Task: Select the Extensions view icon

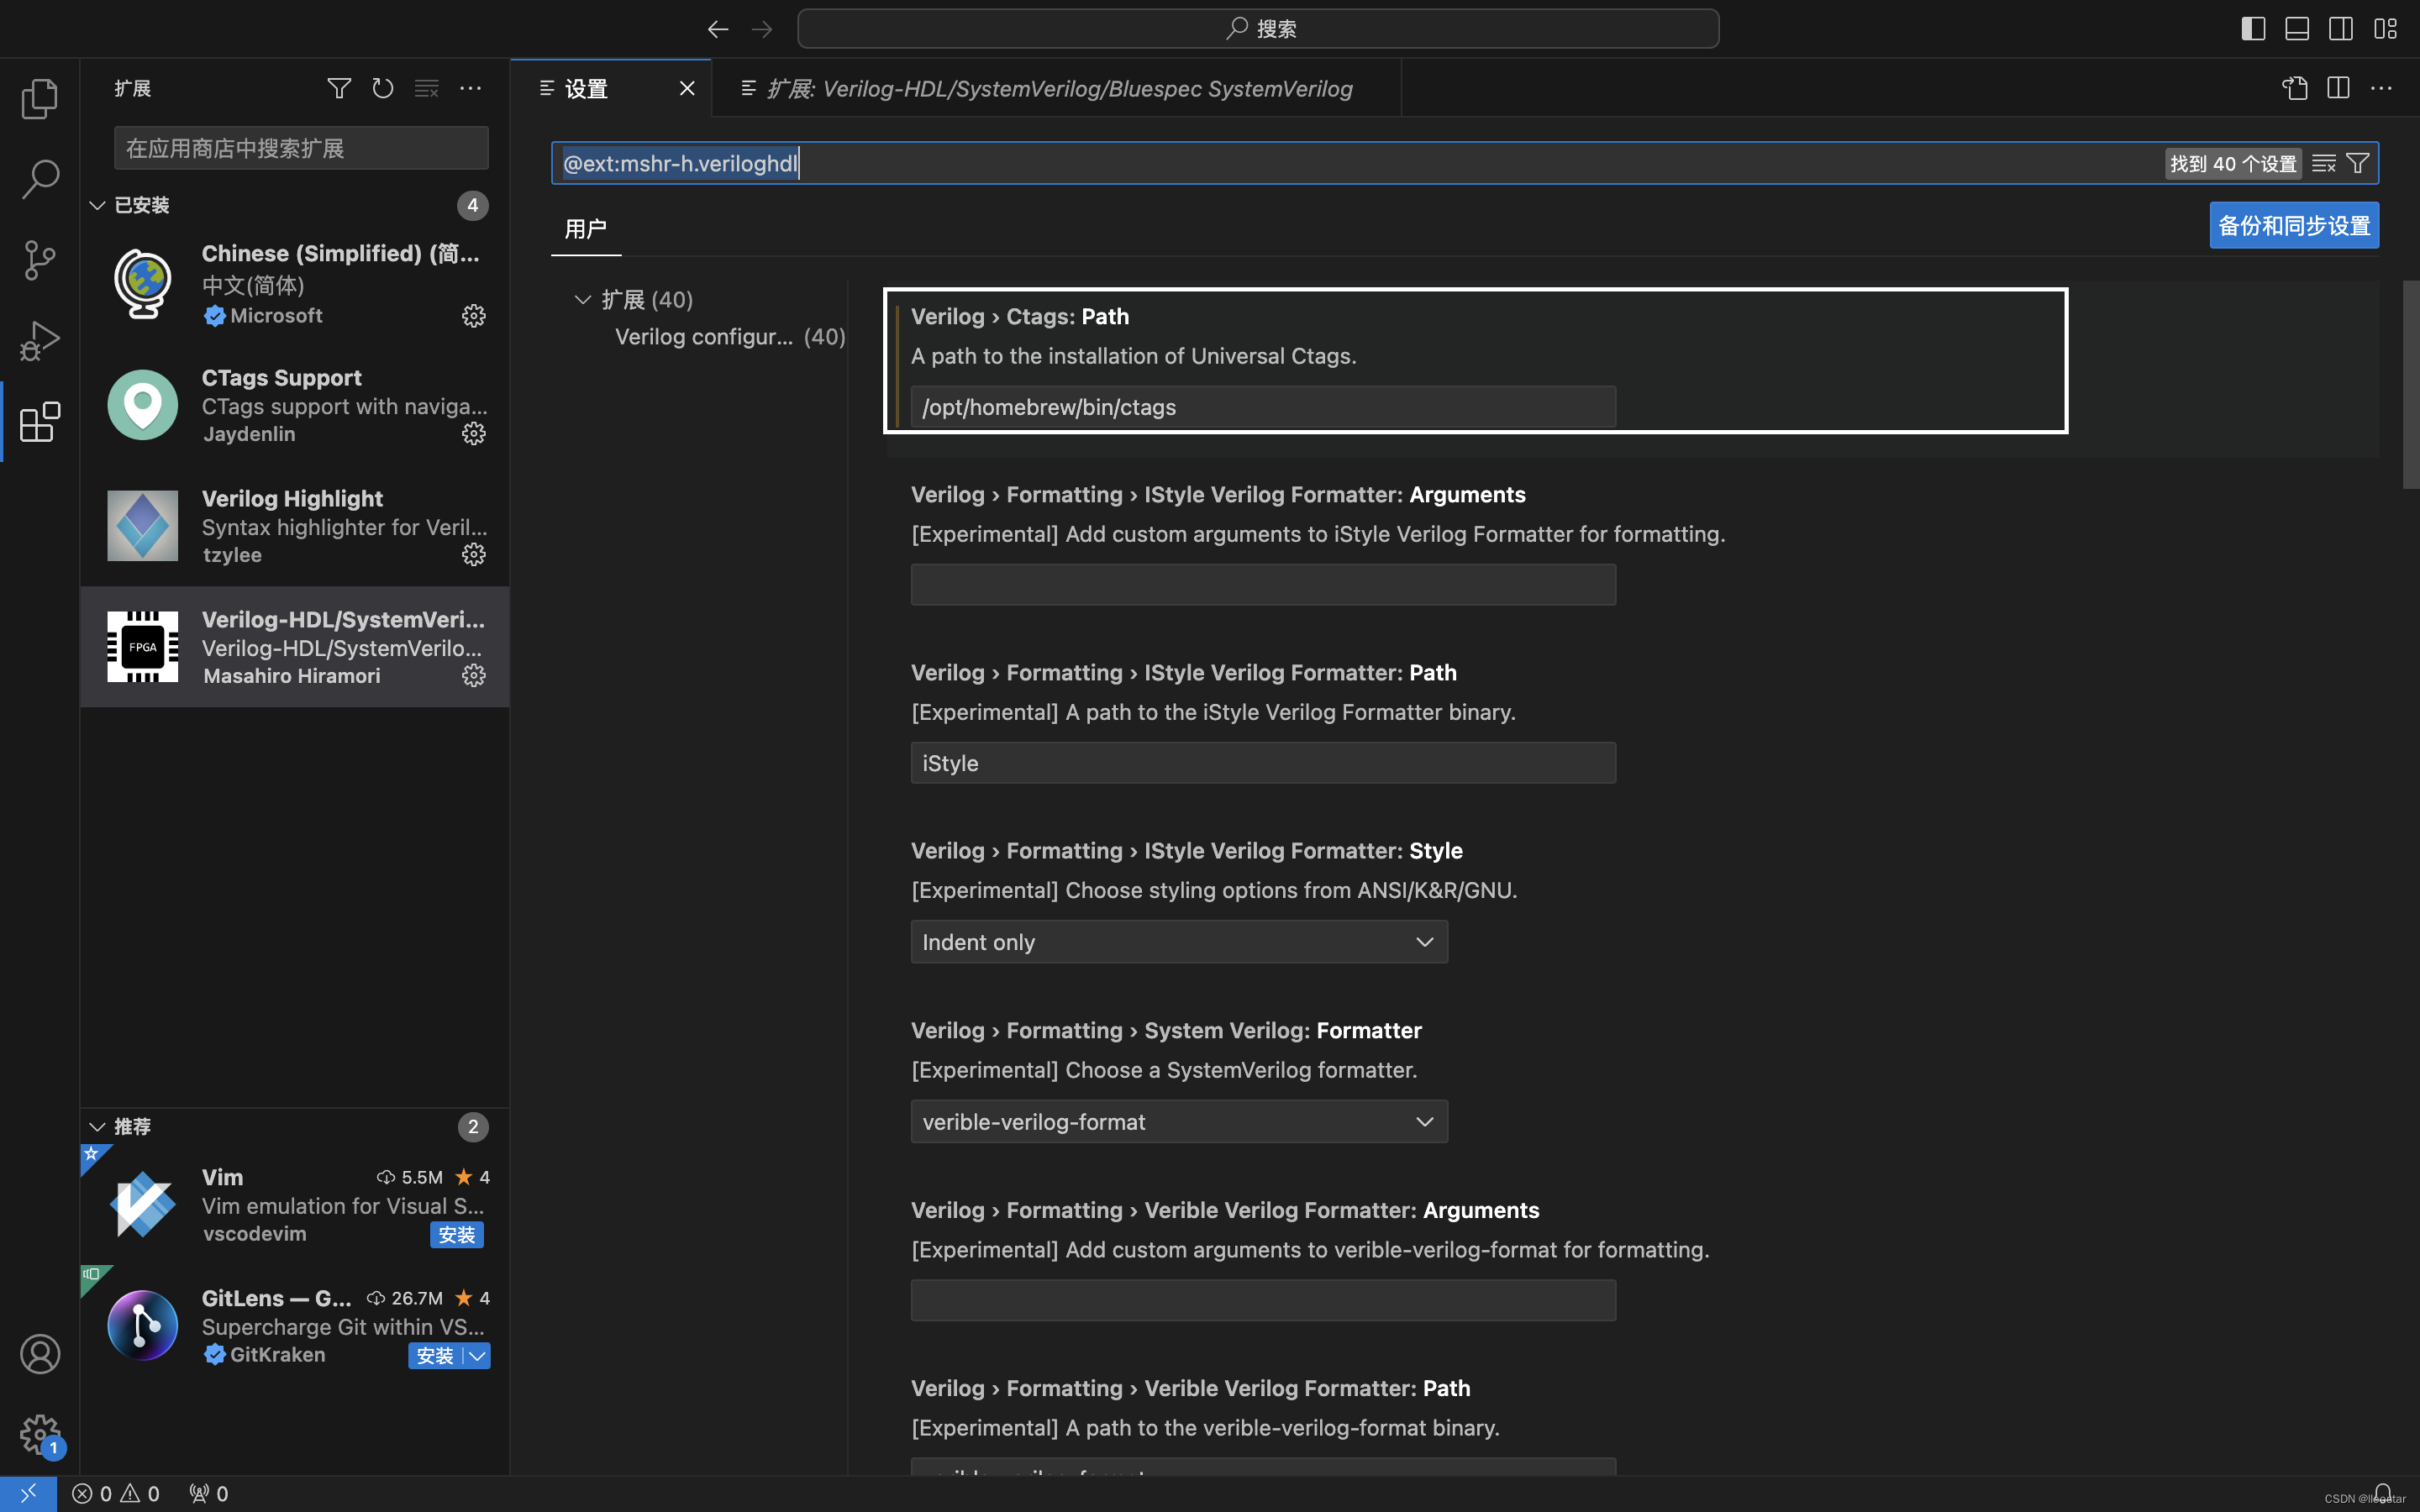Action: click(40, 422)
